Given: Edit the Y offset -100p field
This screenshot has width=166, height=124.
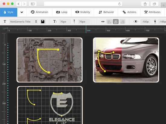Looking at the screenshot, I should (162, 22).
